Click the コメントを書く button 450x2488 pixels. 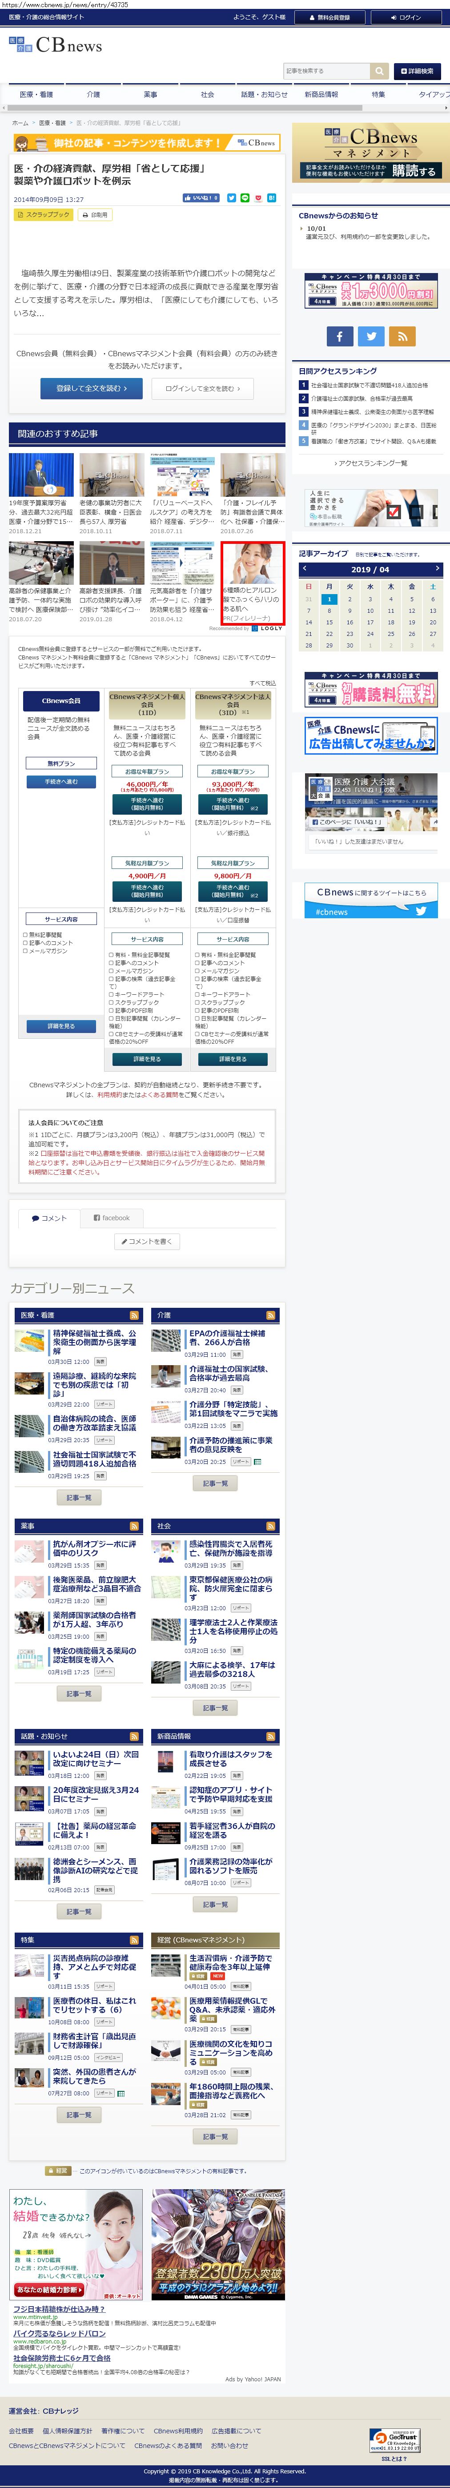point(147,1241)
